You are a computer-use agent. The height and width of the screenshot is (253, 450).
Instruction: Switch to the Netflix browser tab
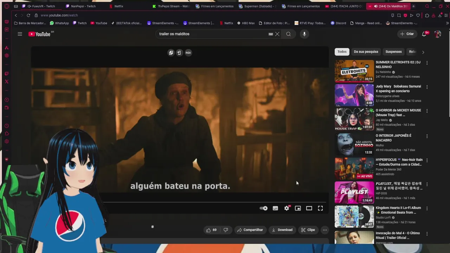[x=118, y=6]
